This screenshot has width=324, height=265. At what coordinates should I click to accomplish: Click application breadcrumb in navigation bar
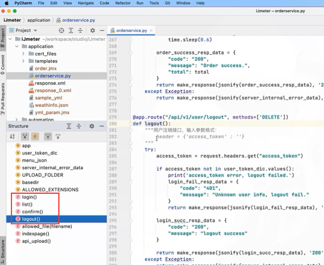click(x=38, y=20)
